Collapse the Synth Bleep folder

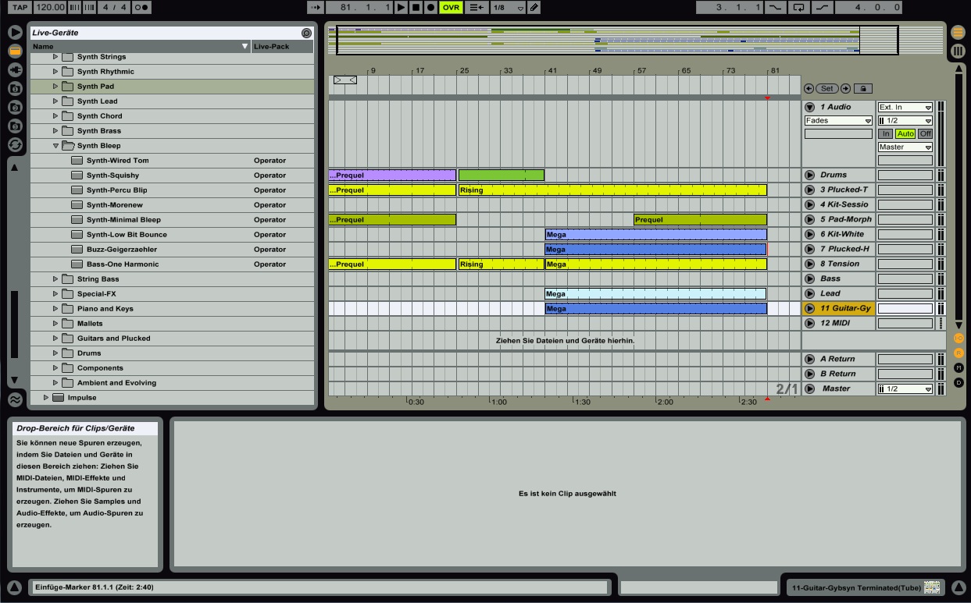[x=55, y=145]
